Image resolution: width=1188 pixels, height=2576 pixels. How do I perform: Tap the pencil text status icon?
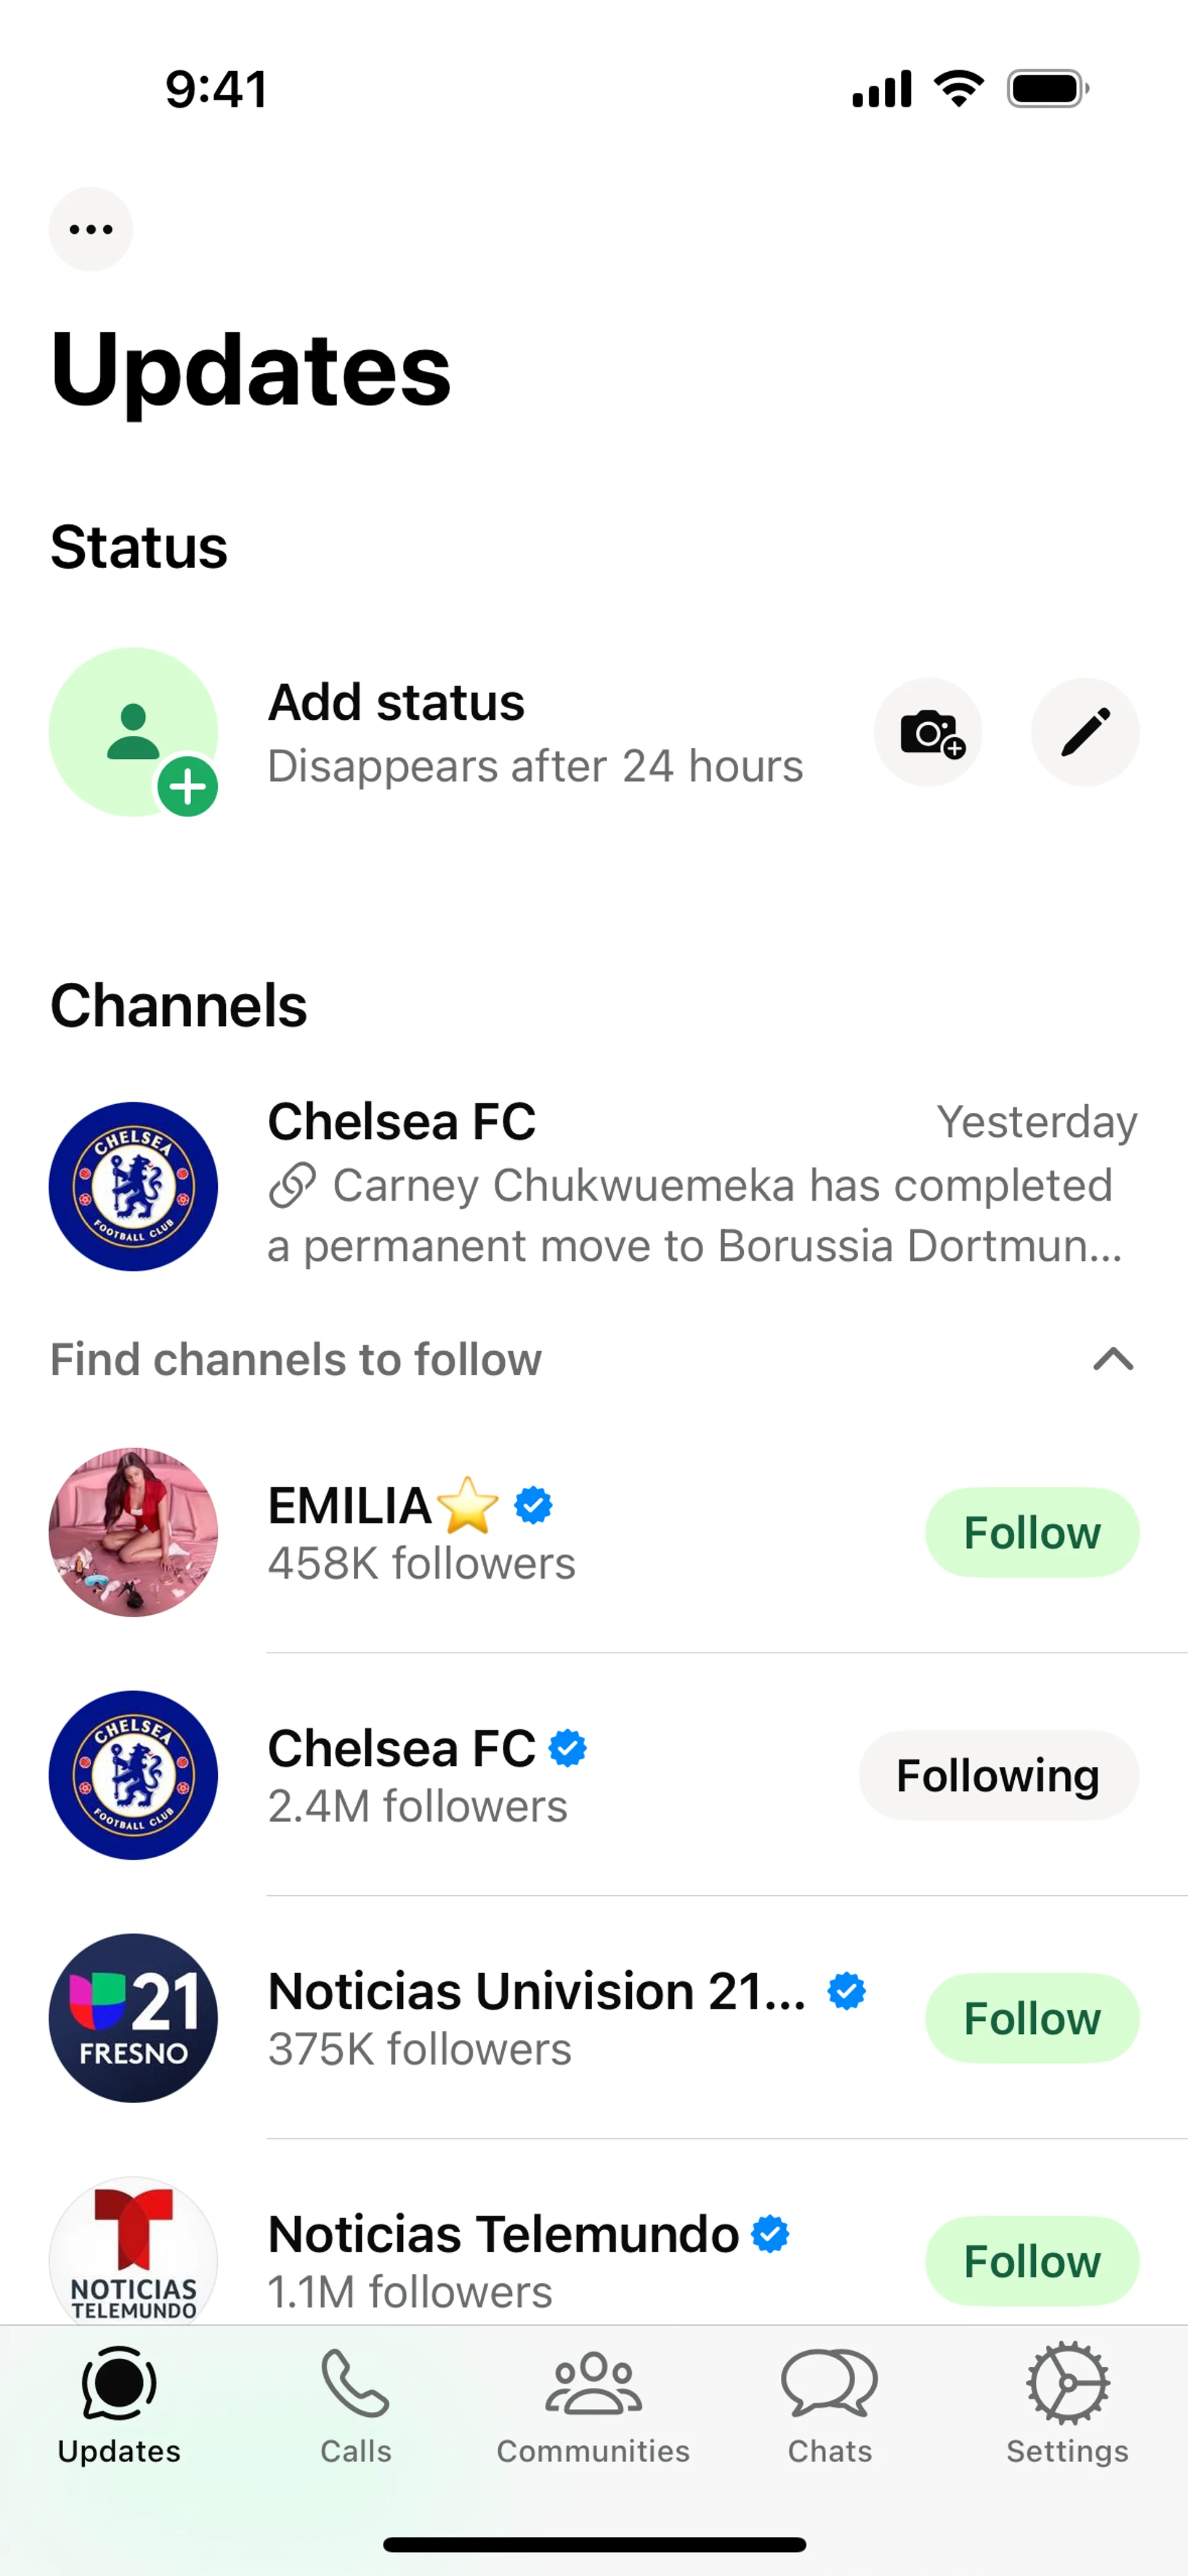point(1085,732)
